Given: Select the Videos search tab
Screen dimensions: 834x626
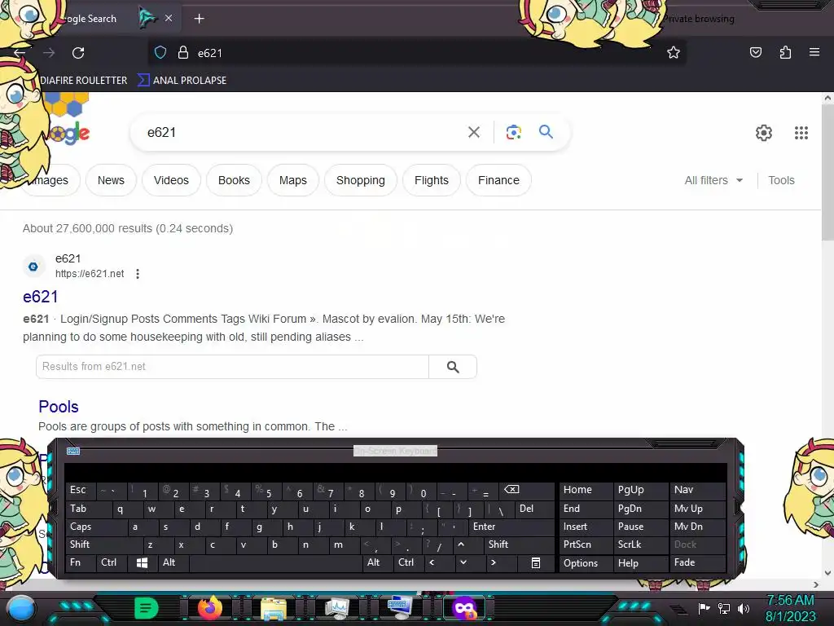Looking at the screenshot, I should click(171, 180).
